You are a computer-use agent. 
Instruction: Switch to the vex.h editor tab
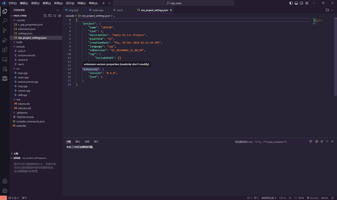(119, 10)
